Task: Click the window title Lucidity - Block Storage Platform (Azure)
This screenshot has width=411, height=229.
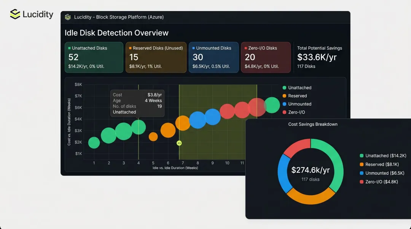Action: pos(119,17)
